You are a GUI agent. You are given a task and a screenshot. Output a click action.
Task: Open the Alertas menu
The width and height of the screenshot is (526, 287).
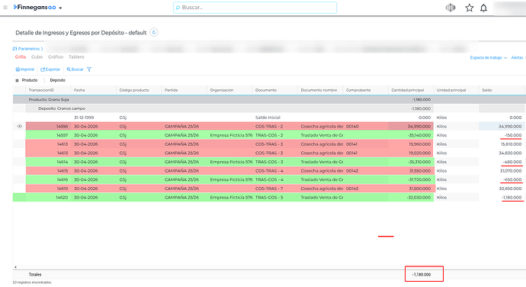pos(518,58)
